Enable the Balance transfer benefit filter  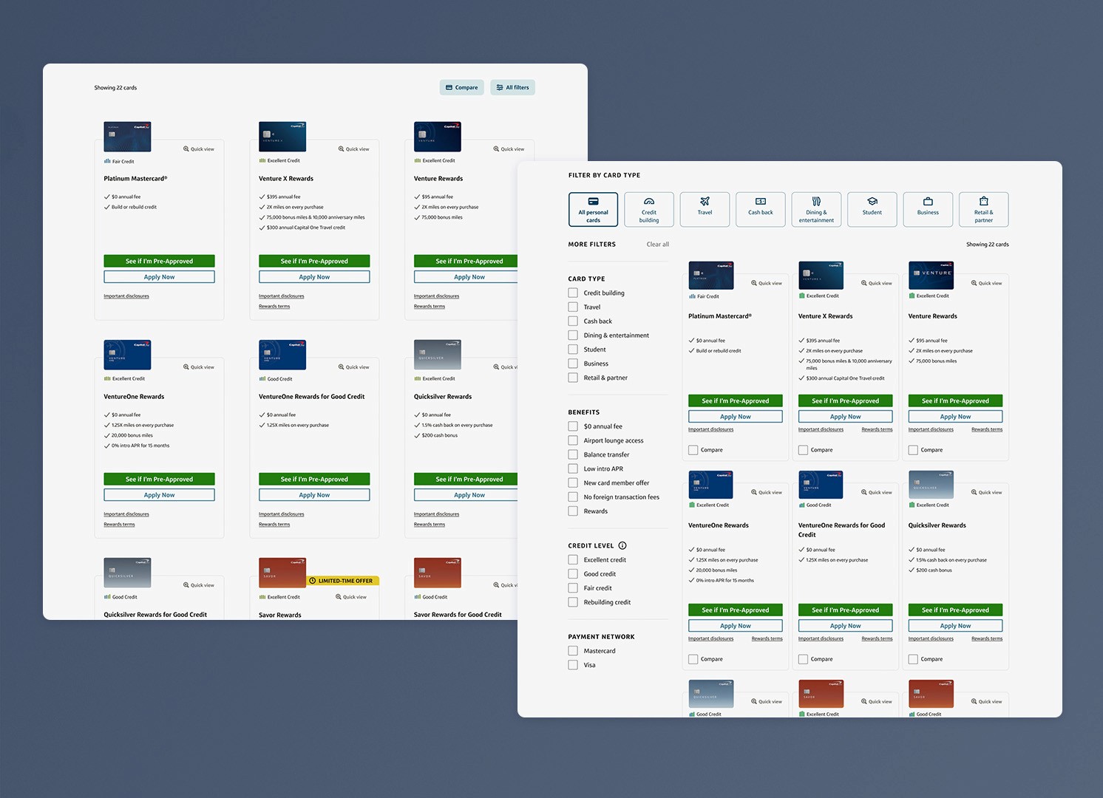point(573,454)
